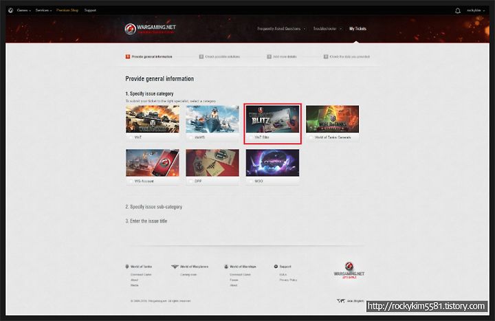Image resolution: width=495 pixels, height=321 pixels.
Task: Click World of Tanks Generals banner image
Action: point(333,119)
